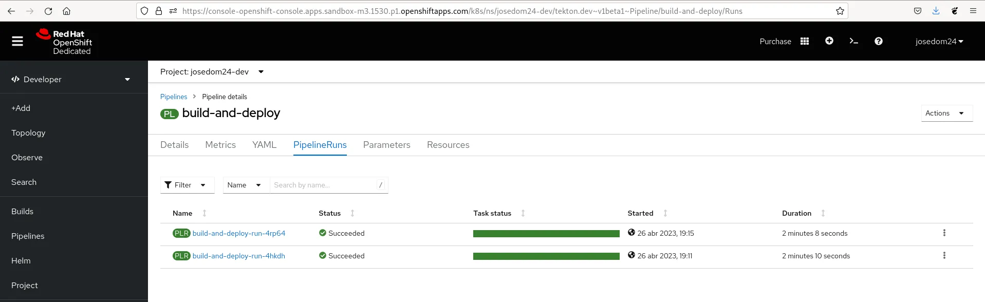
Task: Open the web terminal command line icon
Action: click(854, 41)
